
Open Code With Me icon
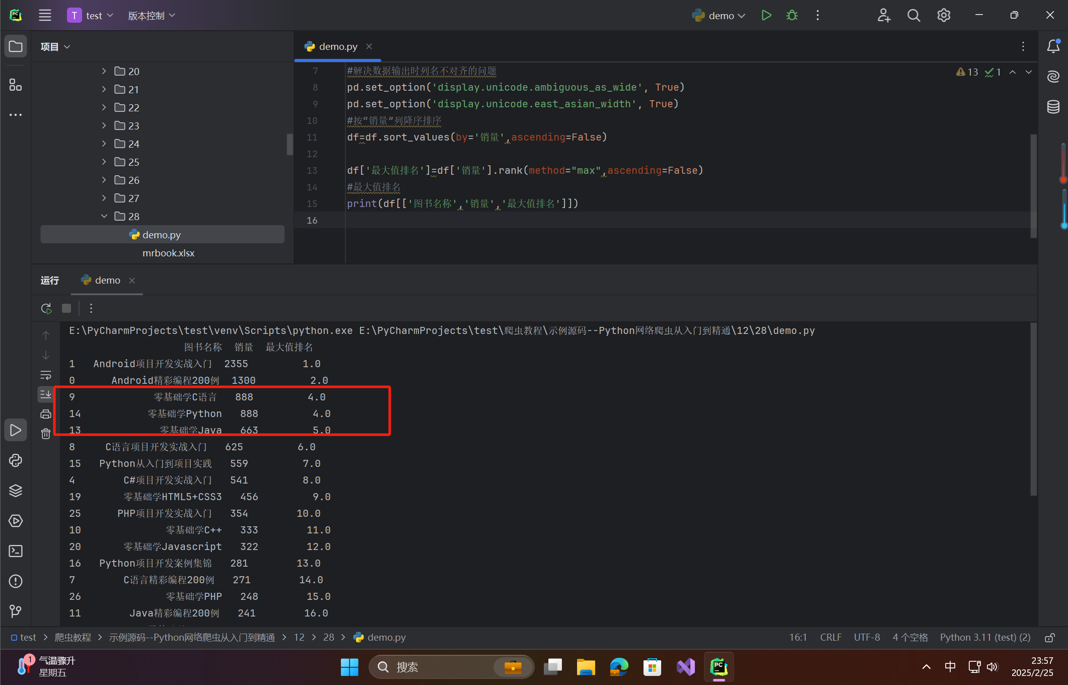click(884, 15)
